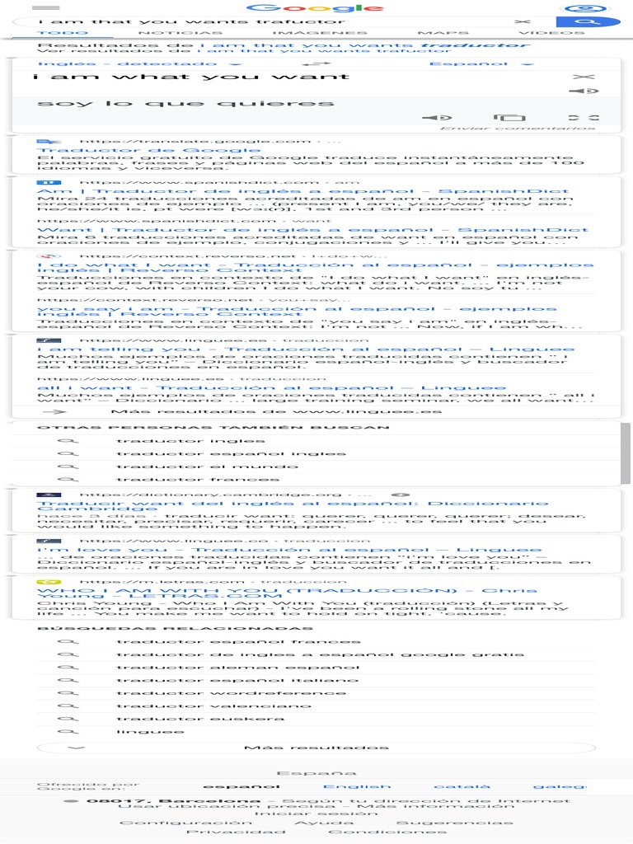Open 'i'm love you' Linguee result
Viewport: 633px width, 844px height.
point(289,550)
